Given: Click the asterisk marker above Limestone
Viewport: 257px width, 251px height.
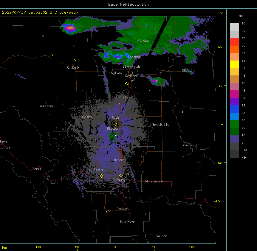Looking at the screenshot, I should point(46,103).
